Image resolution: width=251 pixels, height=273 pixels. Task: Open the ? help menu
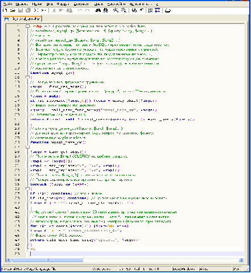click(157, 4)
